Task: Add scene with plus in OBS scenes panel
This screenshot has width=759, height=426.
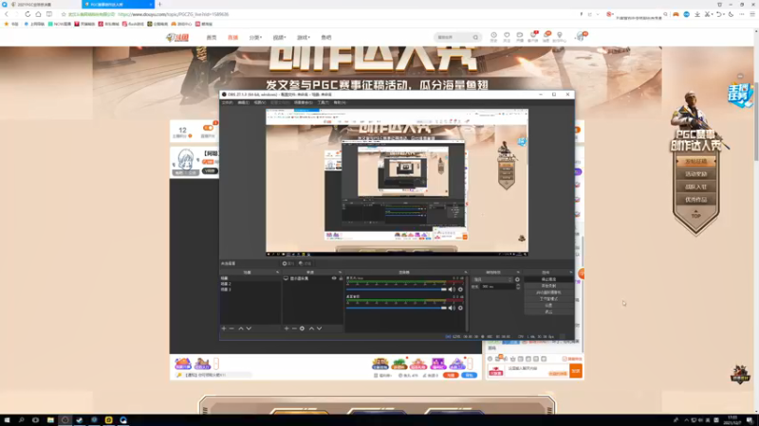Action: tap(224, 328)
